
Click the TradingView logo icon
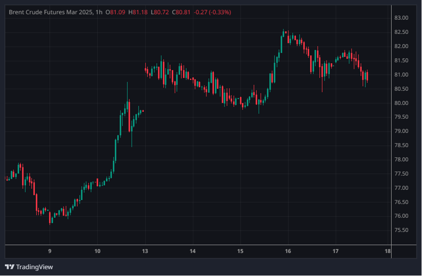(x=9, y=267)
